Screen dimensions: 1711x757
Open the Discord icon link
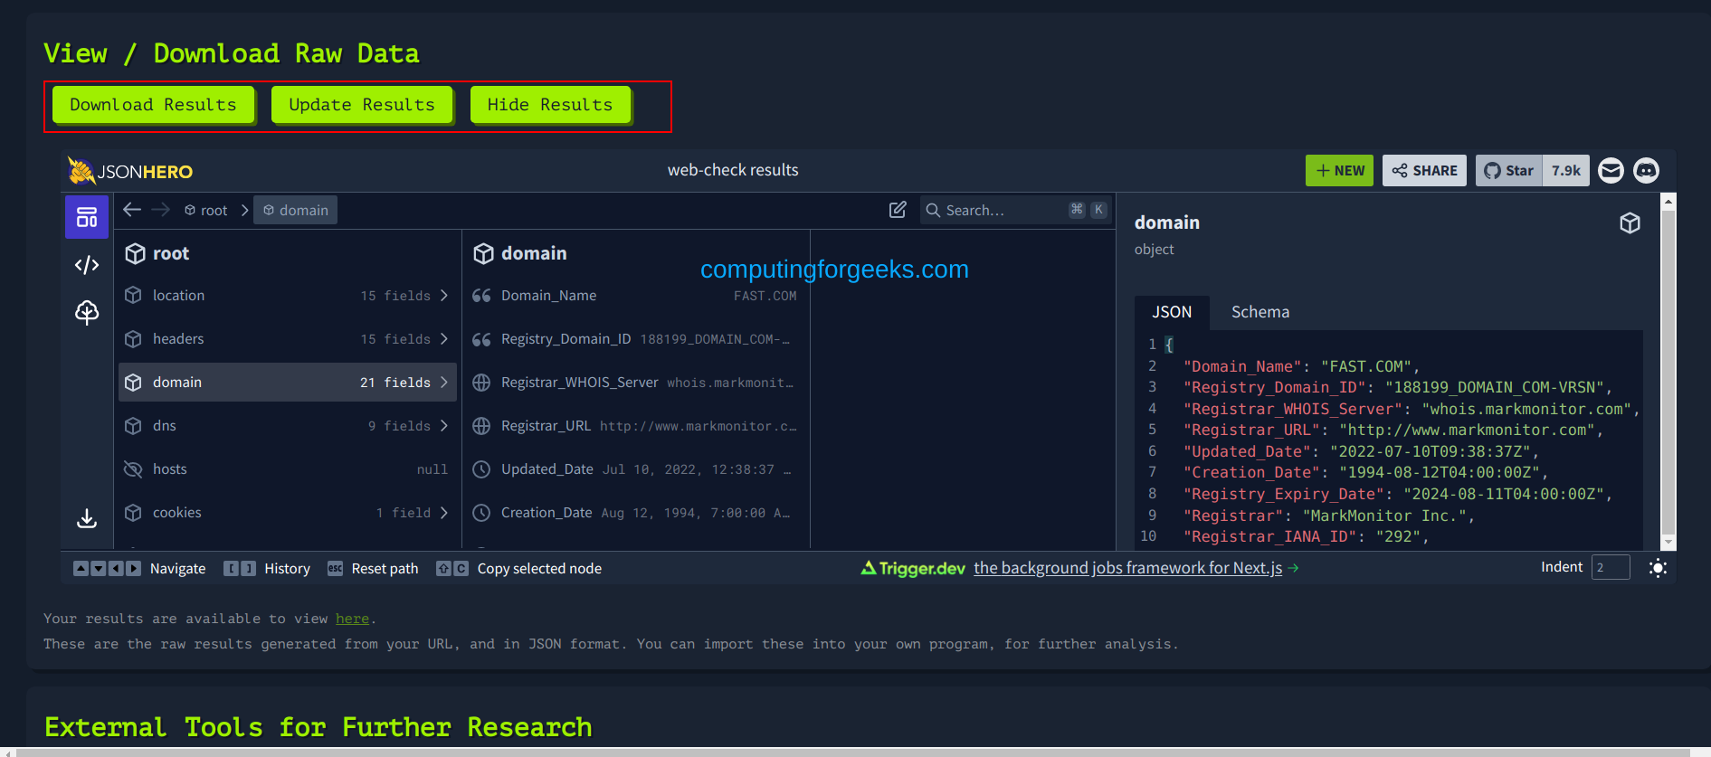(x=1646, y=170)
